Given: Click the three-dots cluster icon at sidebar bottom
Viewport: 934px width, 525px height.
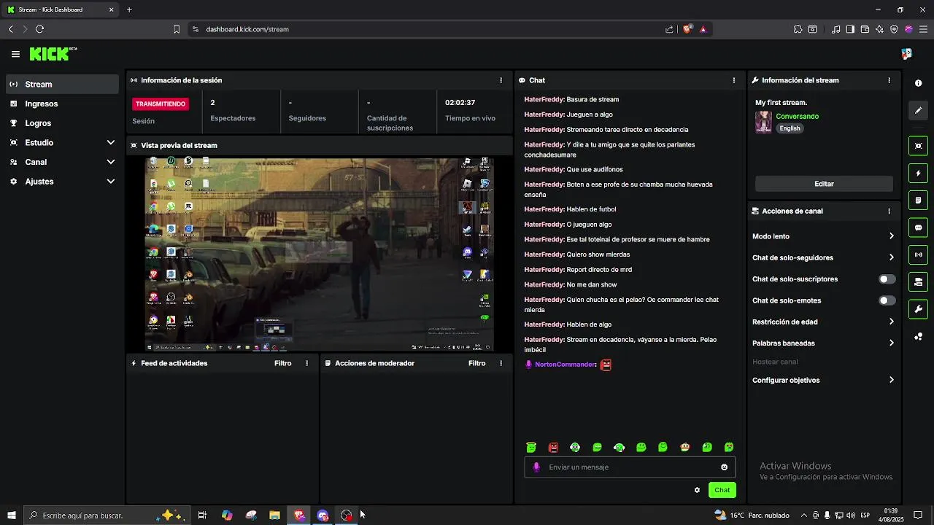Looking at the screenshot, I should coord(919,336).
